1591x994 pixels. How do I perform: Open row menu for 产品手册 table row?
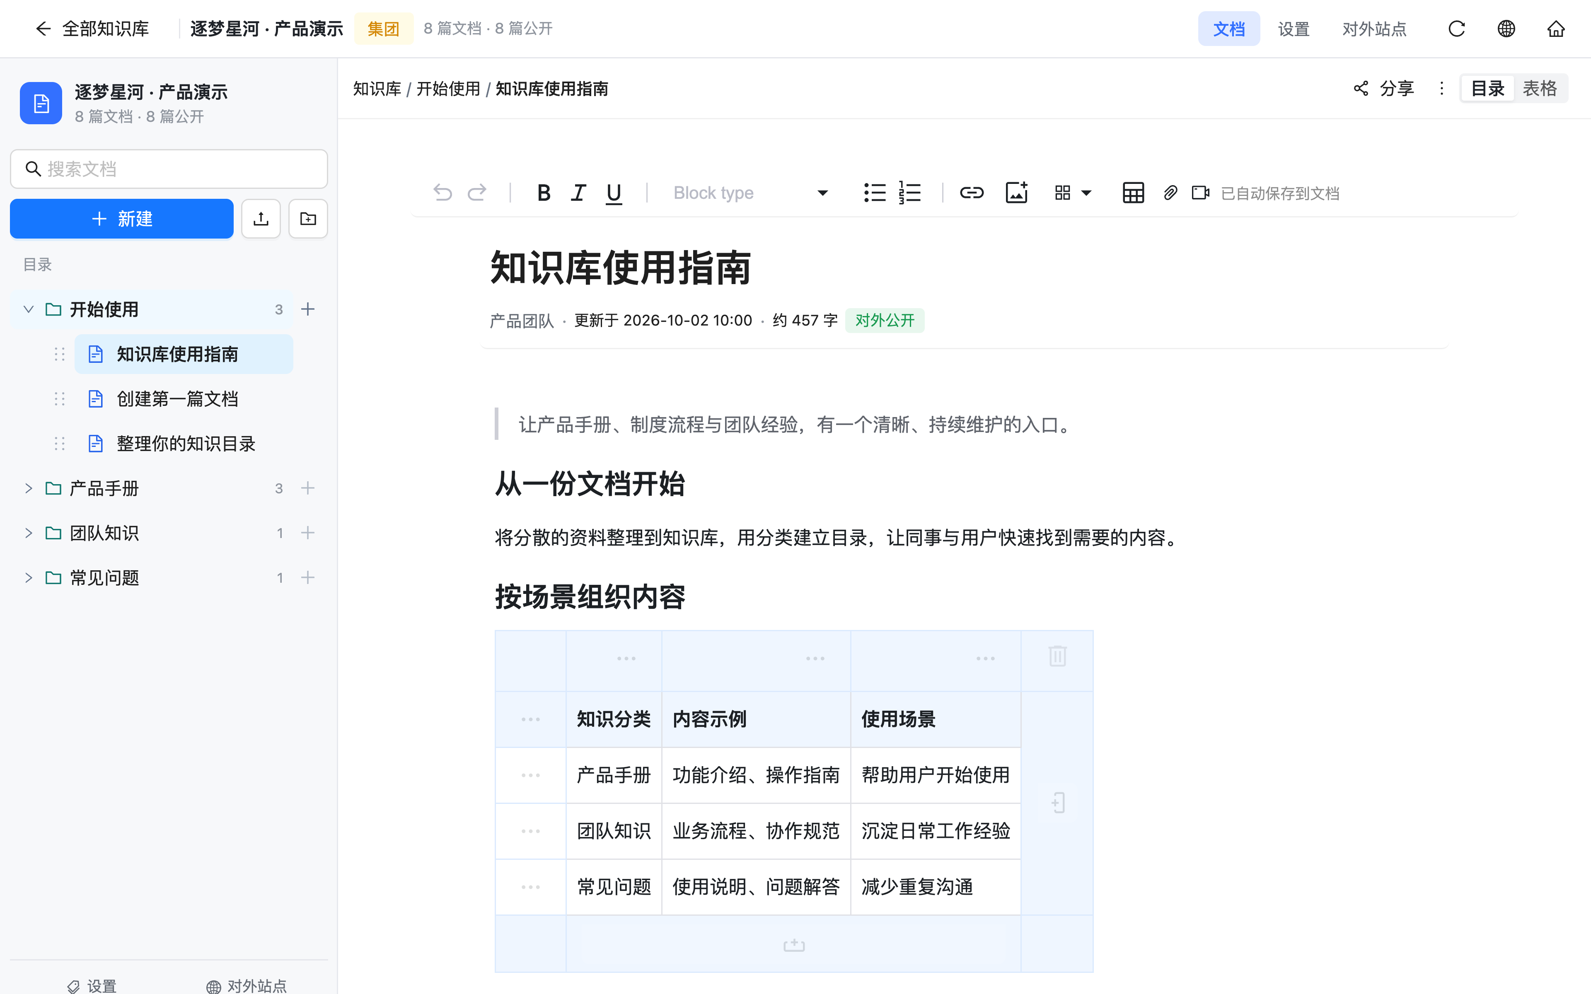pyautogui.click(x=531, y=775)
